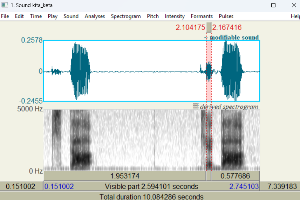Click the selection duration box at top
The image size is (300, 200).
coord(209,27)
